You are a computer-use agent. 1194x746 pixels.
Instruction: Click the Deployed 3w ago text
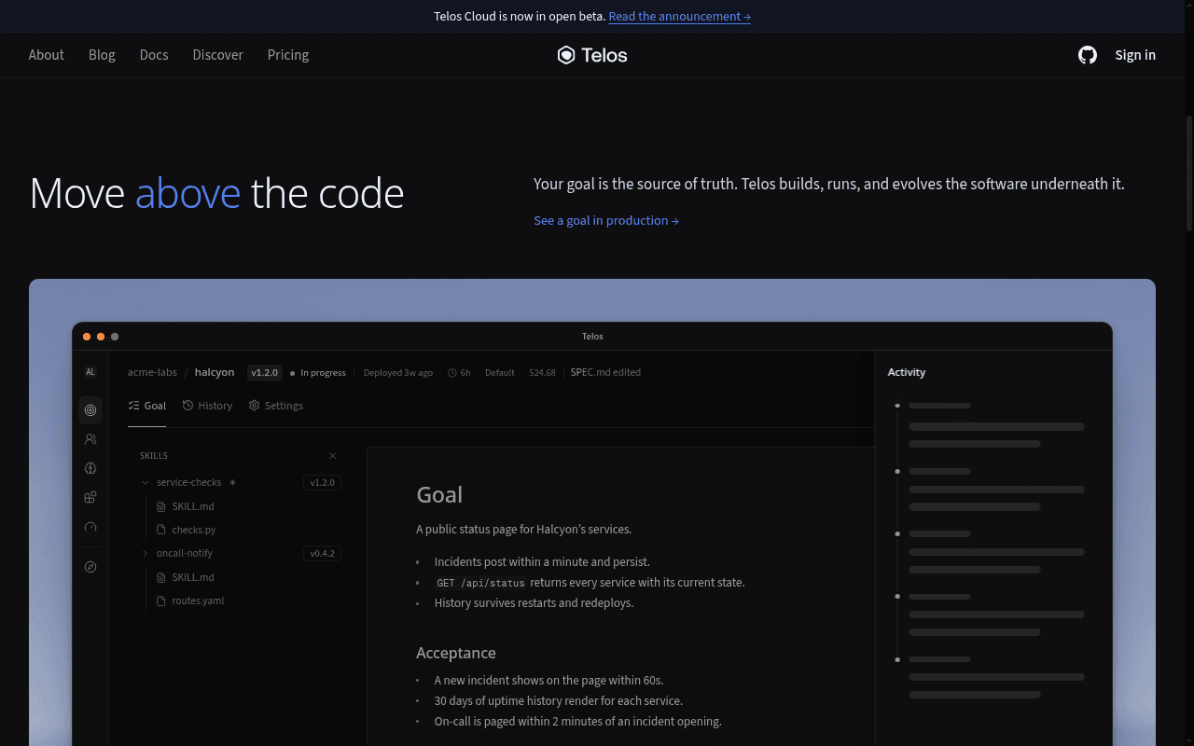398,373
